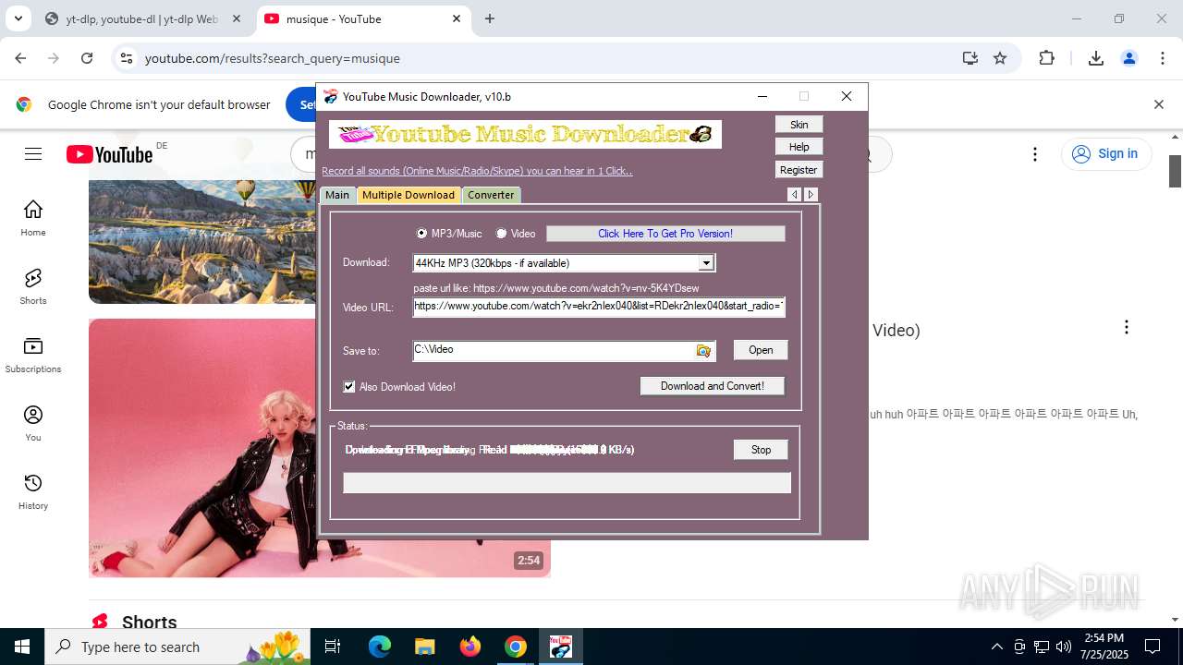This screenshot has height=665, width=1183.
Task: Open Chrome tab search dropdown
Action: click(x=18, y=18)
